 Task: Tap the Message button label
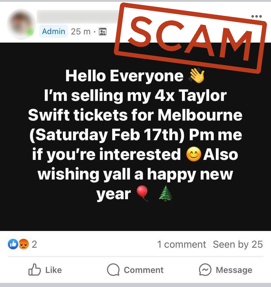point(234,270)
